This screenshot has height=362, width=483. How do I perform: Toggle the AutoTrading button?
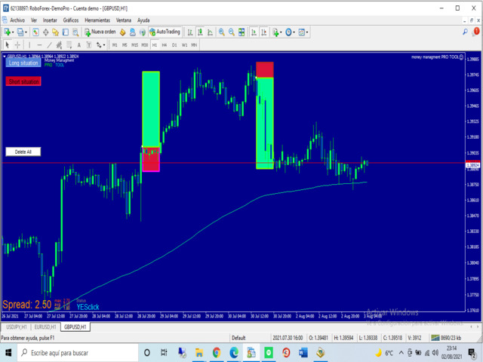pyautogui.click(x=165, y=32)
